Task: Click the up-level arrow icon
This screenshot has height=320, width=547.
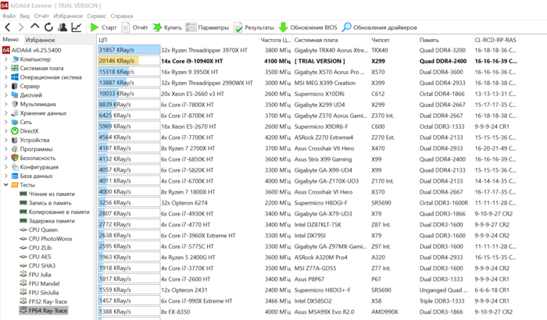Action: pyautogui.click(x=34, y=27)
